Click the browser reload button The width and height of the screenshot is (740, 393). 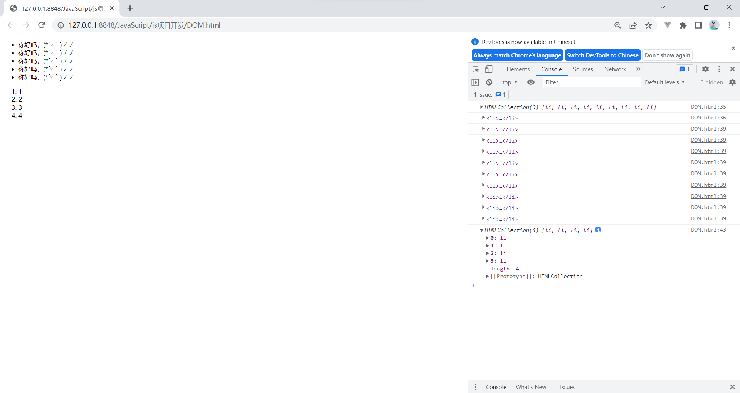tap(41, 25)
